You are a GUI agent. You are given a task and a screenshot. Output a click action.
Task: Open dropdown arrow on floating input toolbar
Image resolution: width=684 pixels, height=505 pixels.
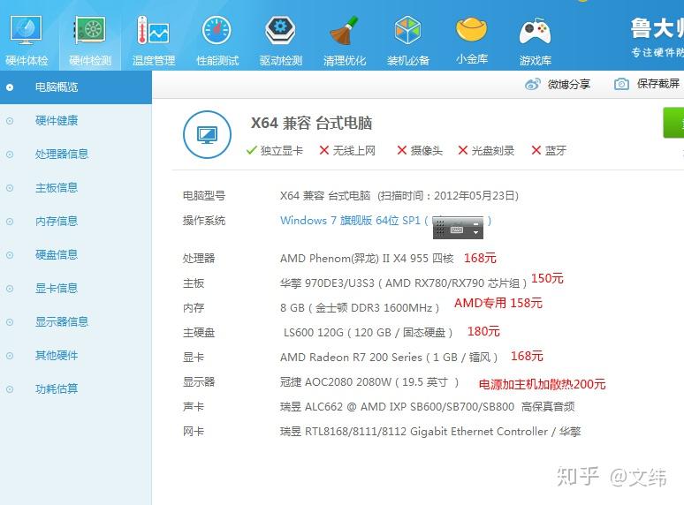[476, 233]
